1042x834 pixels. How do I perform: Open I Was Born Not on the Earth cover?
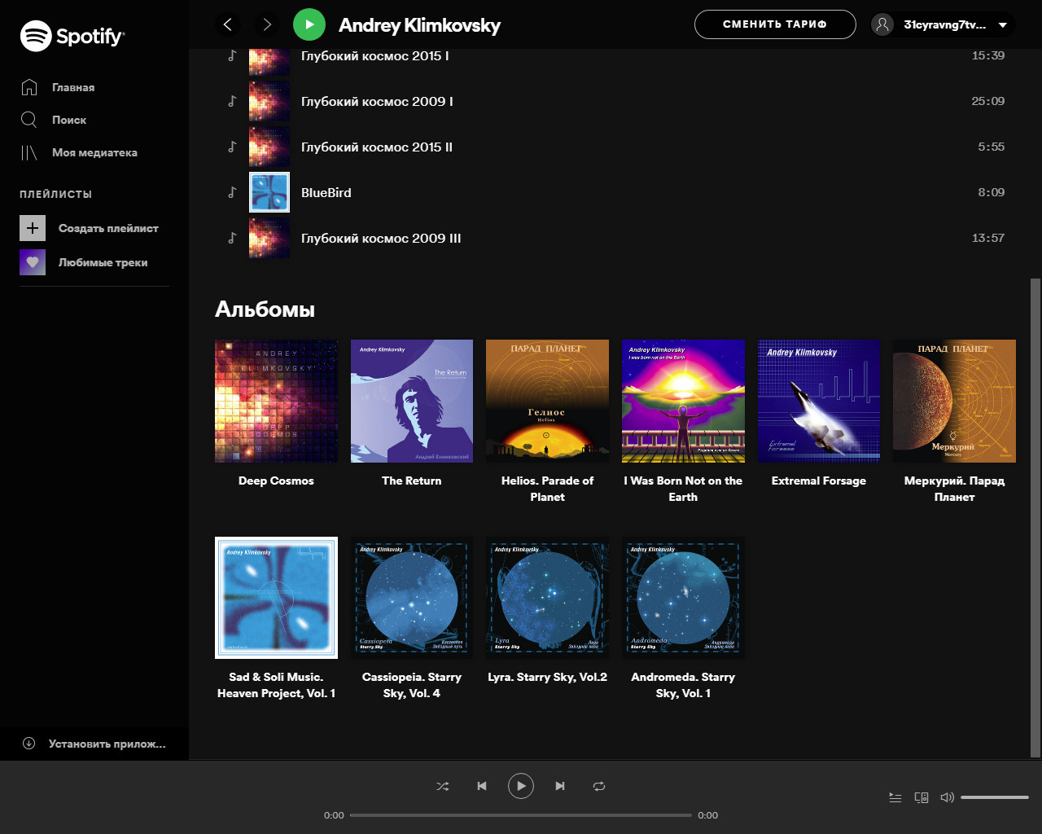(683, 401)
